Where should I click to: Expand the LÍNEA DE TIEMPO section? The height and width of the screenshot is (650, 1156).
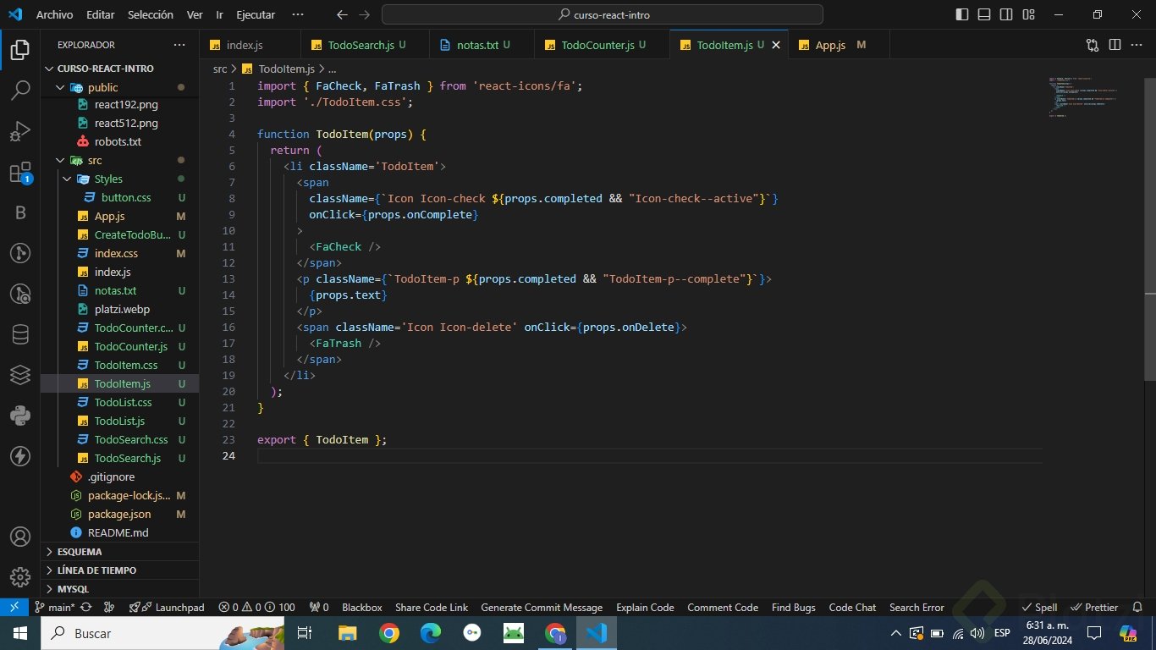pos(96,570)
